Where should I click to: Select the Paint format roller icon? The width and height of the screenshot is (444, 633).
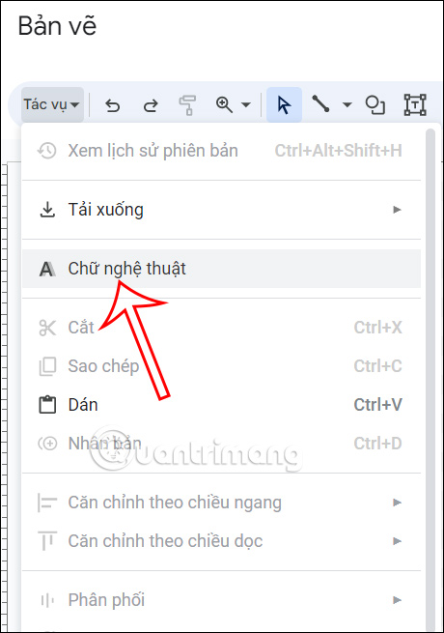pyautogui.click(x=187, y=105)
